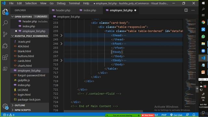Viewport: 208px width, 117px height.
Task: Open the Explorer view icon
Action: (x=5, y=12)
